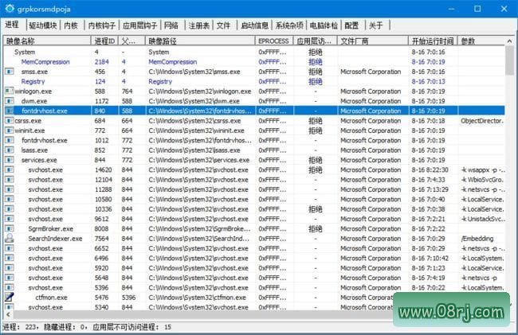Open the 关于 tab
Viewport: 518px width, 335px height.
(x=376, y=25)
